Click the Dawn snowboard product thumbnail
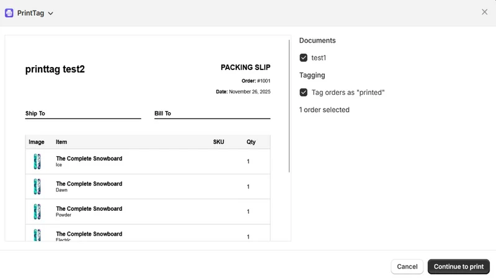This screenshot has width=496, height=279. (37, 187)
